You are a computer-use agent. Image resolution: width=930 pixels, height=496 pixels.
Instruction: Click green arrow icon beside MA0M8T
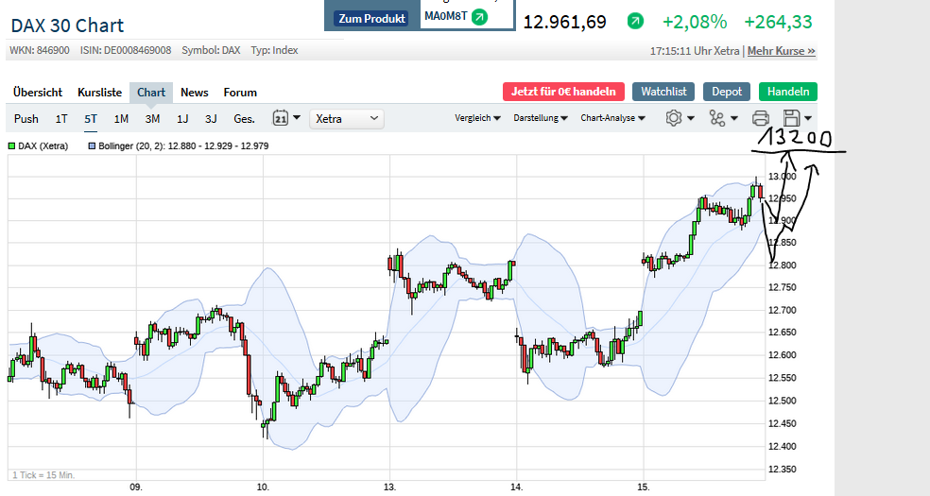pos(479,17)
